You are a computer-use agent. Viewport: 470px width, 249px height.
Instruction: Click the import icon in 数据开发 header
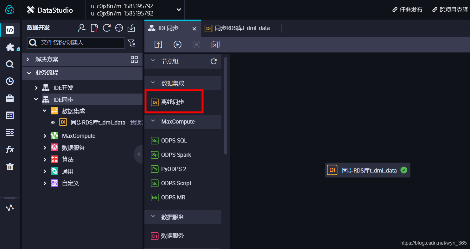131,28
